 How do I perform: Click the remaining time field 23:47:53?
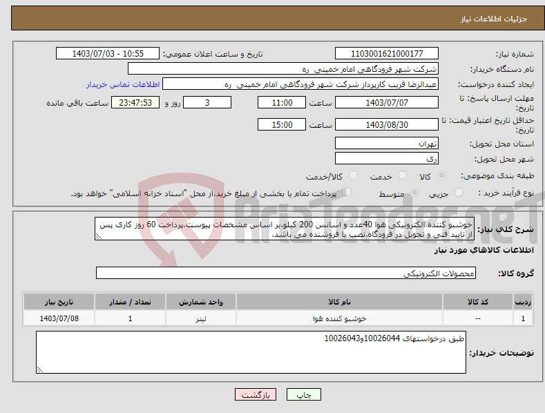135,102
